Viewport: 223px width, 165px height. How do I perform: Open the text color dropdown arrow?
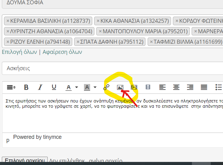[x=77, y=87]
